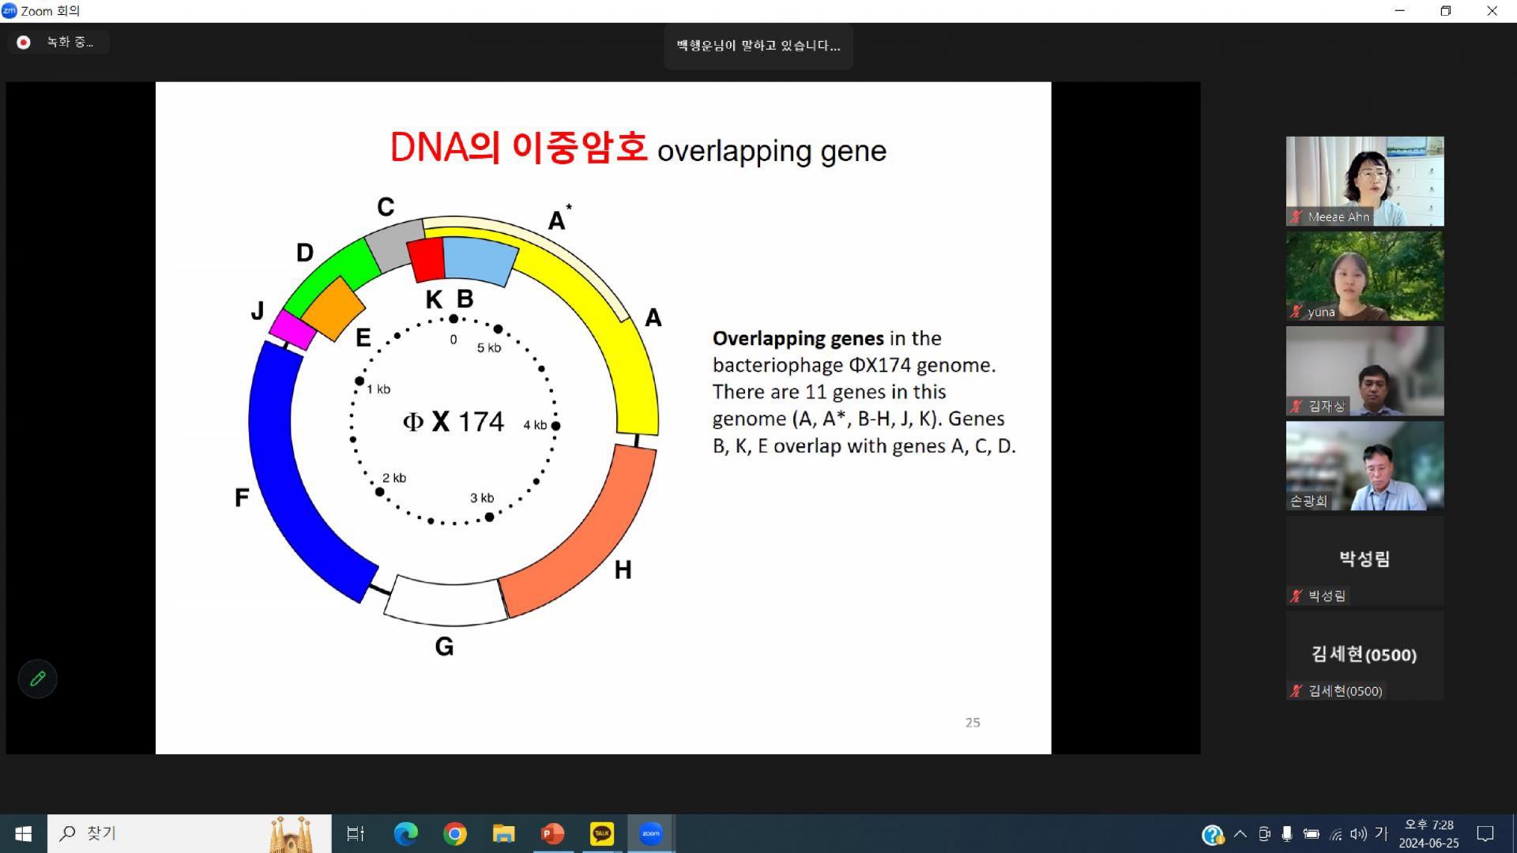This screenshot has width=1517, height=853.
Task: Open PowerPoint from the taskbar
Action: (552, 833)
